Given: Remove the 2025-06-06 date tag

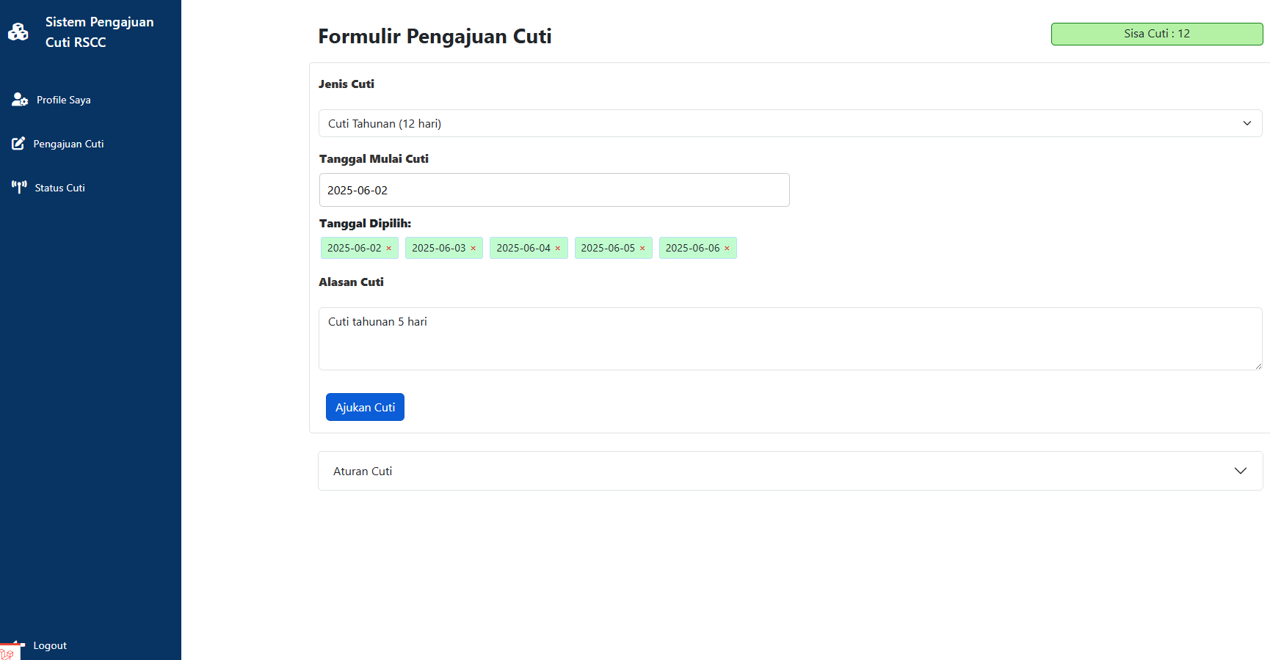Looking at the screenshot, I should [x=727, y=249].
